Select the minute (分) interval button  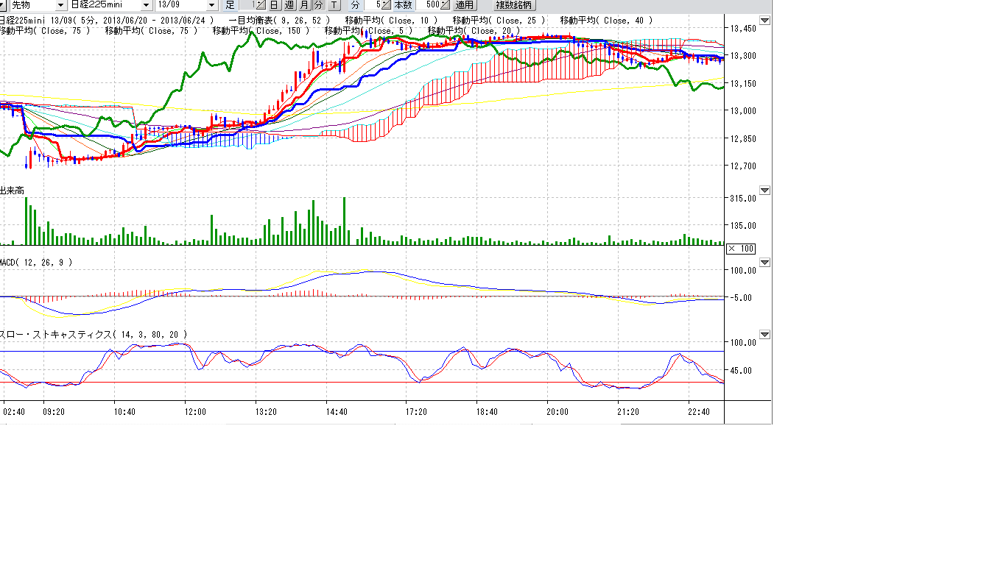point(318,5)
